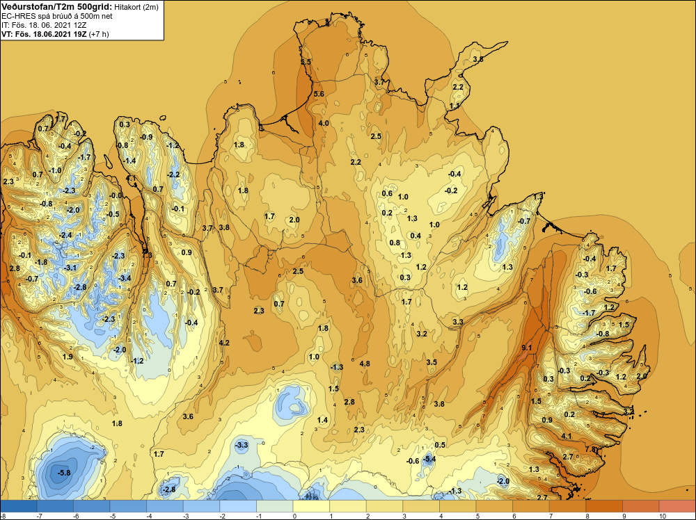Screen dimensions: 696x520
Task: Click the -5.8 temperature label
Action: click(64, 473)
